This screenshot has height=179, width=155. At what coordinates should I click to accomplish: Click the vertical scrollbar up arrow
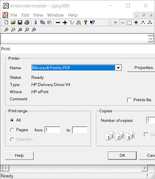151,39
